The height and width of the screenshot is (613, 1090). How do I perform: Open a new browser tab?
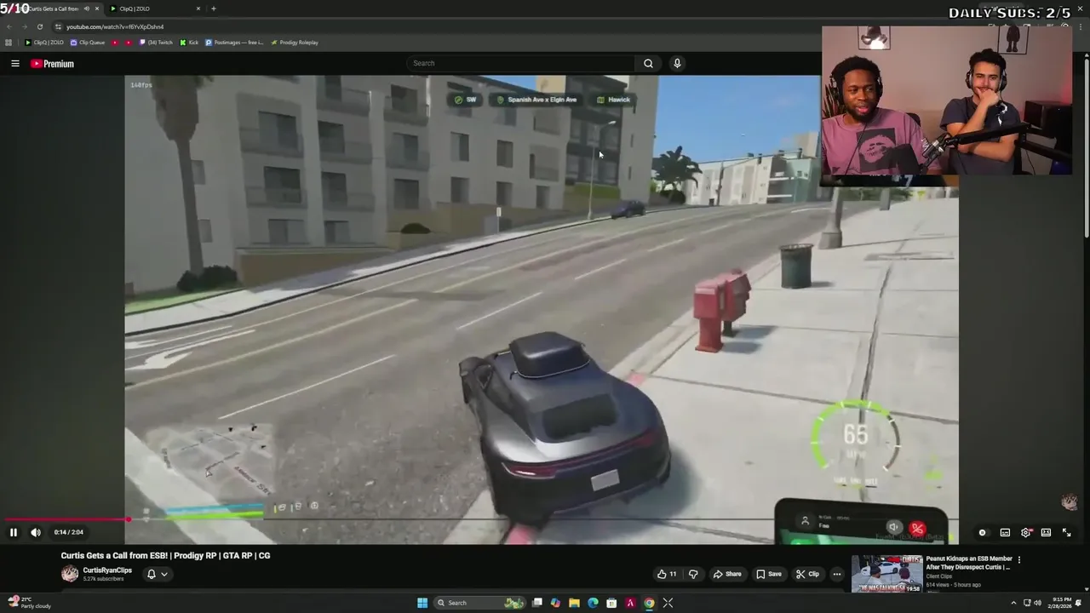point(213,9)
